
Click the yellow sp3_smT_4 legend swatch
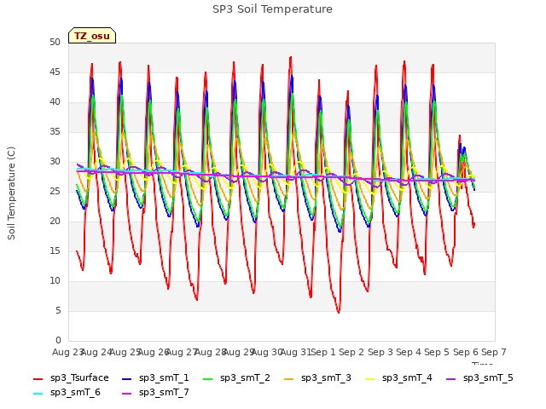pyautogui.click(x=369, y=378)
